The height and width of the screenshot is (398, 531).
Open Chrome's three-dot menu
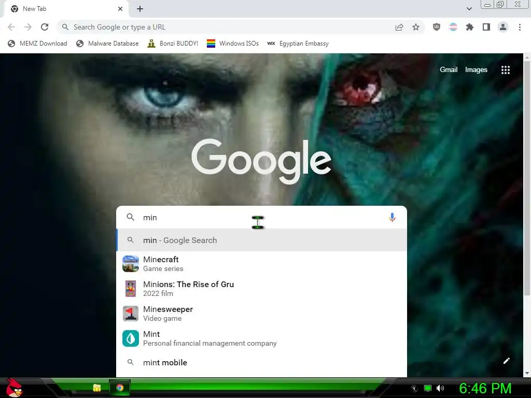520,27
